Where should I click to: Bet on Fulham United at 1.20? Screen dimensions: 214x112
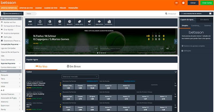(x=68, y=87)
